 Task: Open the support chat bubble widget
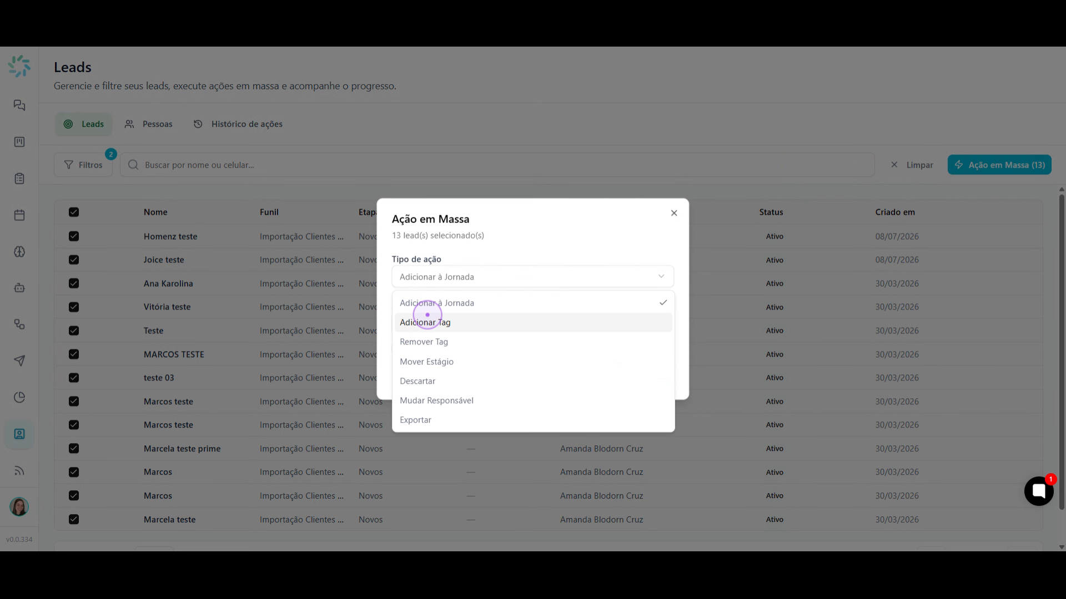pos(1039,491)
